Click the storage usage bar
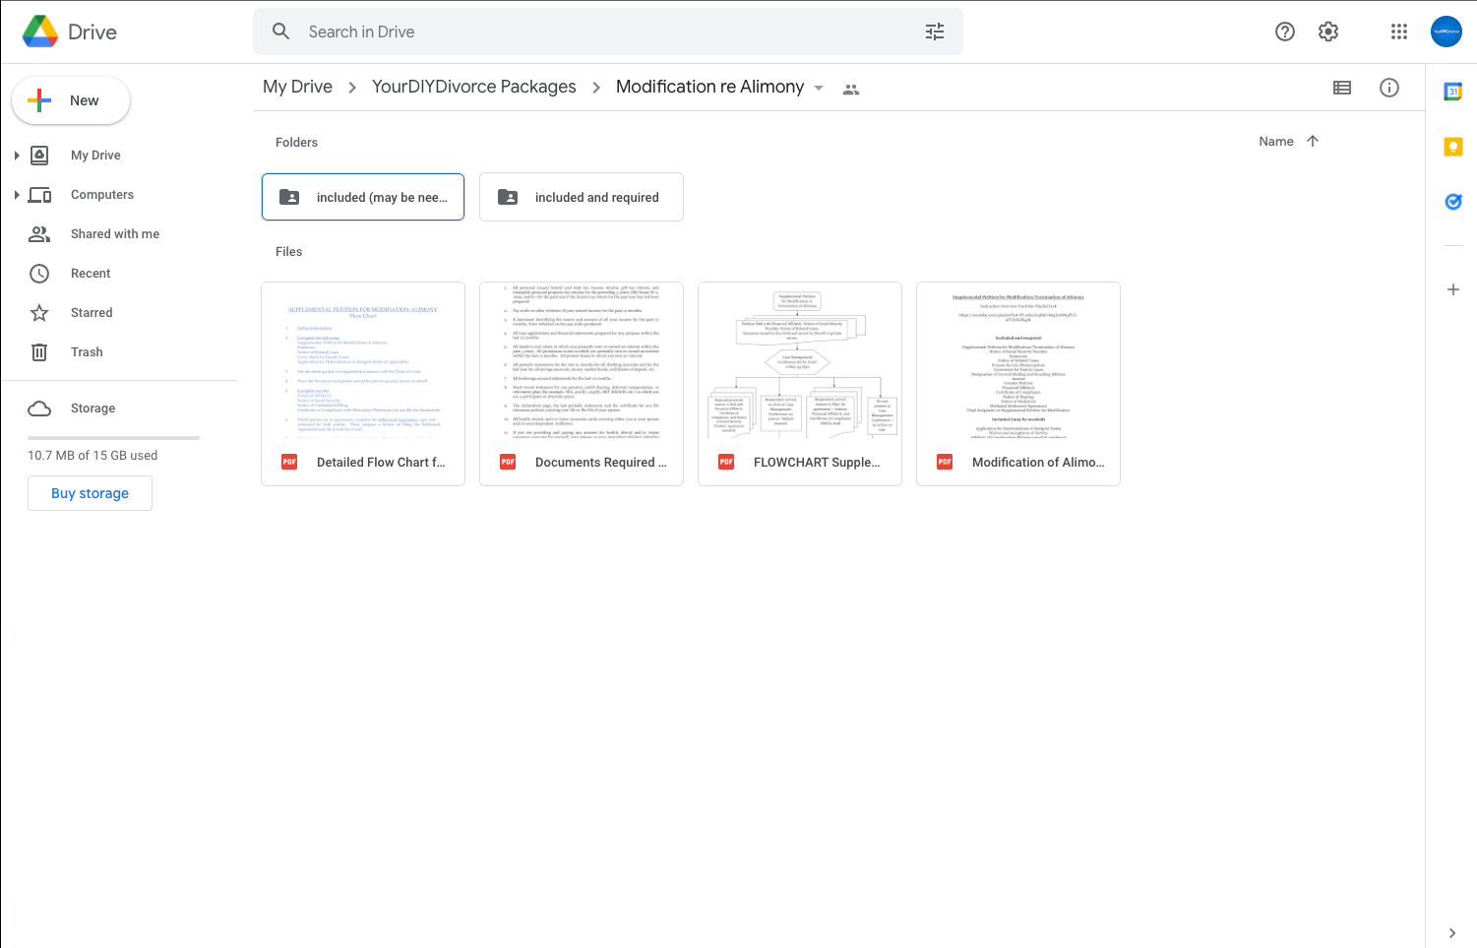The height and width of the screenshot is (948, 1477). point(113,437)
